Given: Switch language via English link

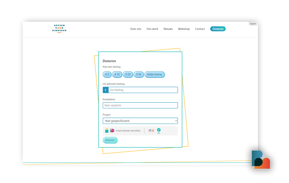Looking at the screenshot, I should point(253,24).
